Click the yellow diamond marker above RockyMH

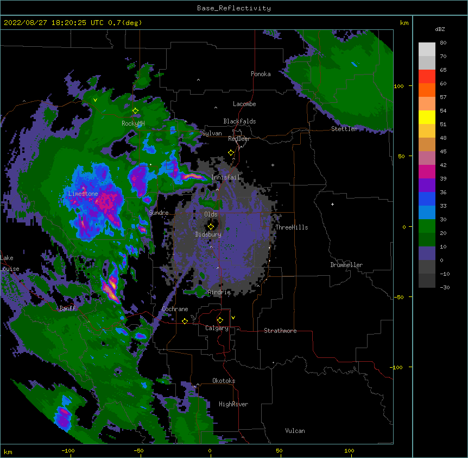(x=135, y=111)
